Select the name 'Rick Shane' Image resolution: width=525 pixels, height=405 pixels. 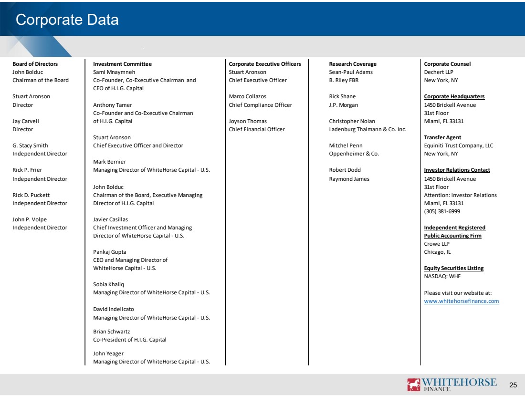coord(342,96)
